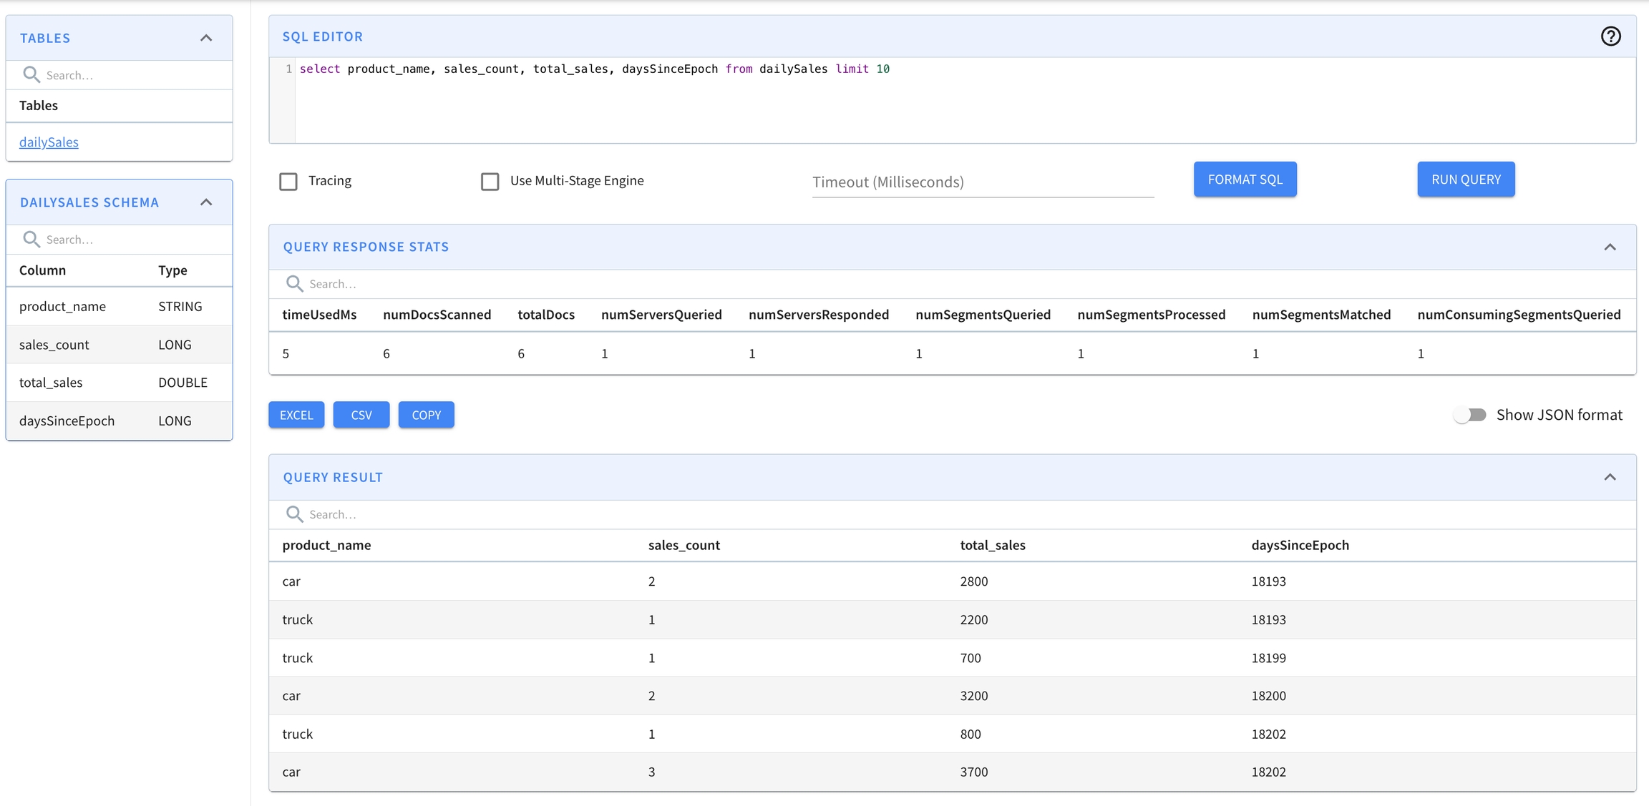Click the Query Result search magnifier icon
The image size is (1649, 806).
pyautogui.click(x=294, y=513)
